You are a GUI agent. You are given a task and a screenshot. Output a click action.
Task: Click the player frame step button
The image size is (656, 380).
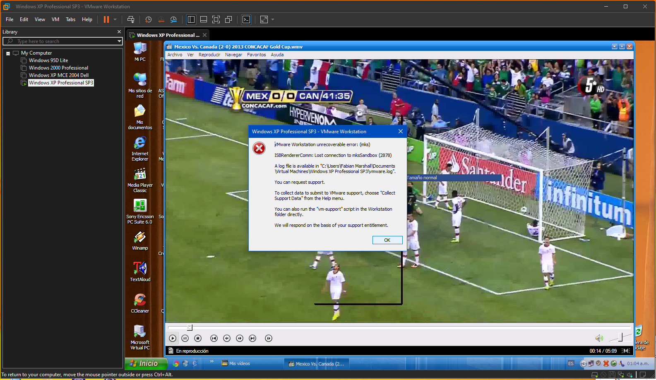(x=269, y=338)
